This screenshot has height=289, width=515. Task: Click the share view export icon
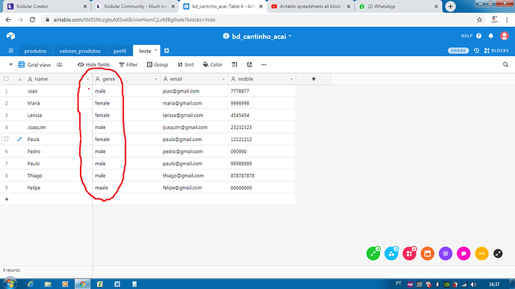[249, 65]
